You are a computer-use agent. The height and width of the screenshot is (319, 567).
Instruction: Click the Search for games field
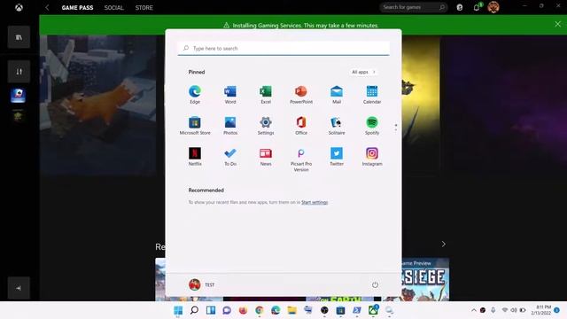(x=414, y=7)
